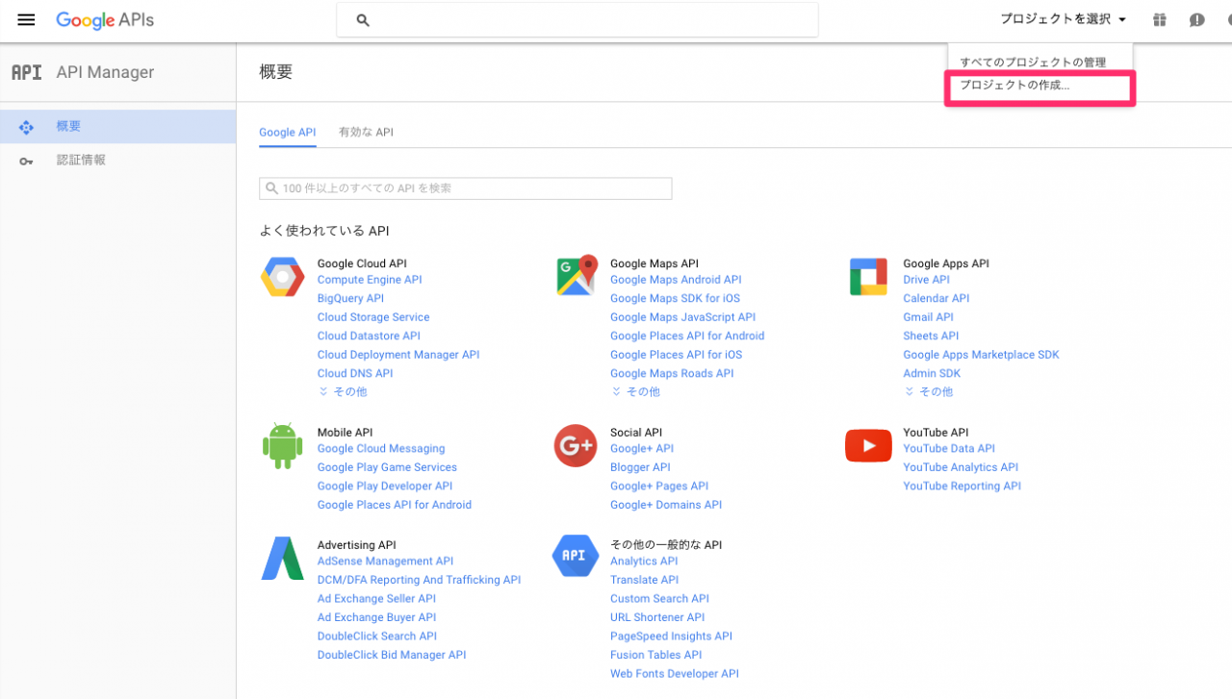The image size is (1232, 699).
Task: Open URL Shortener API link
Action: (657, 617)
